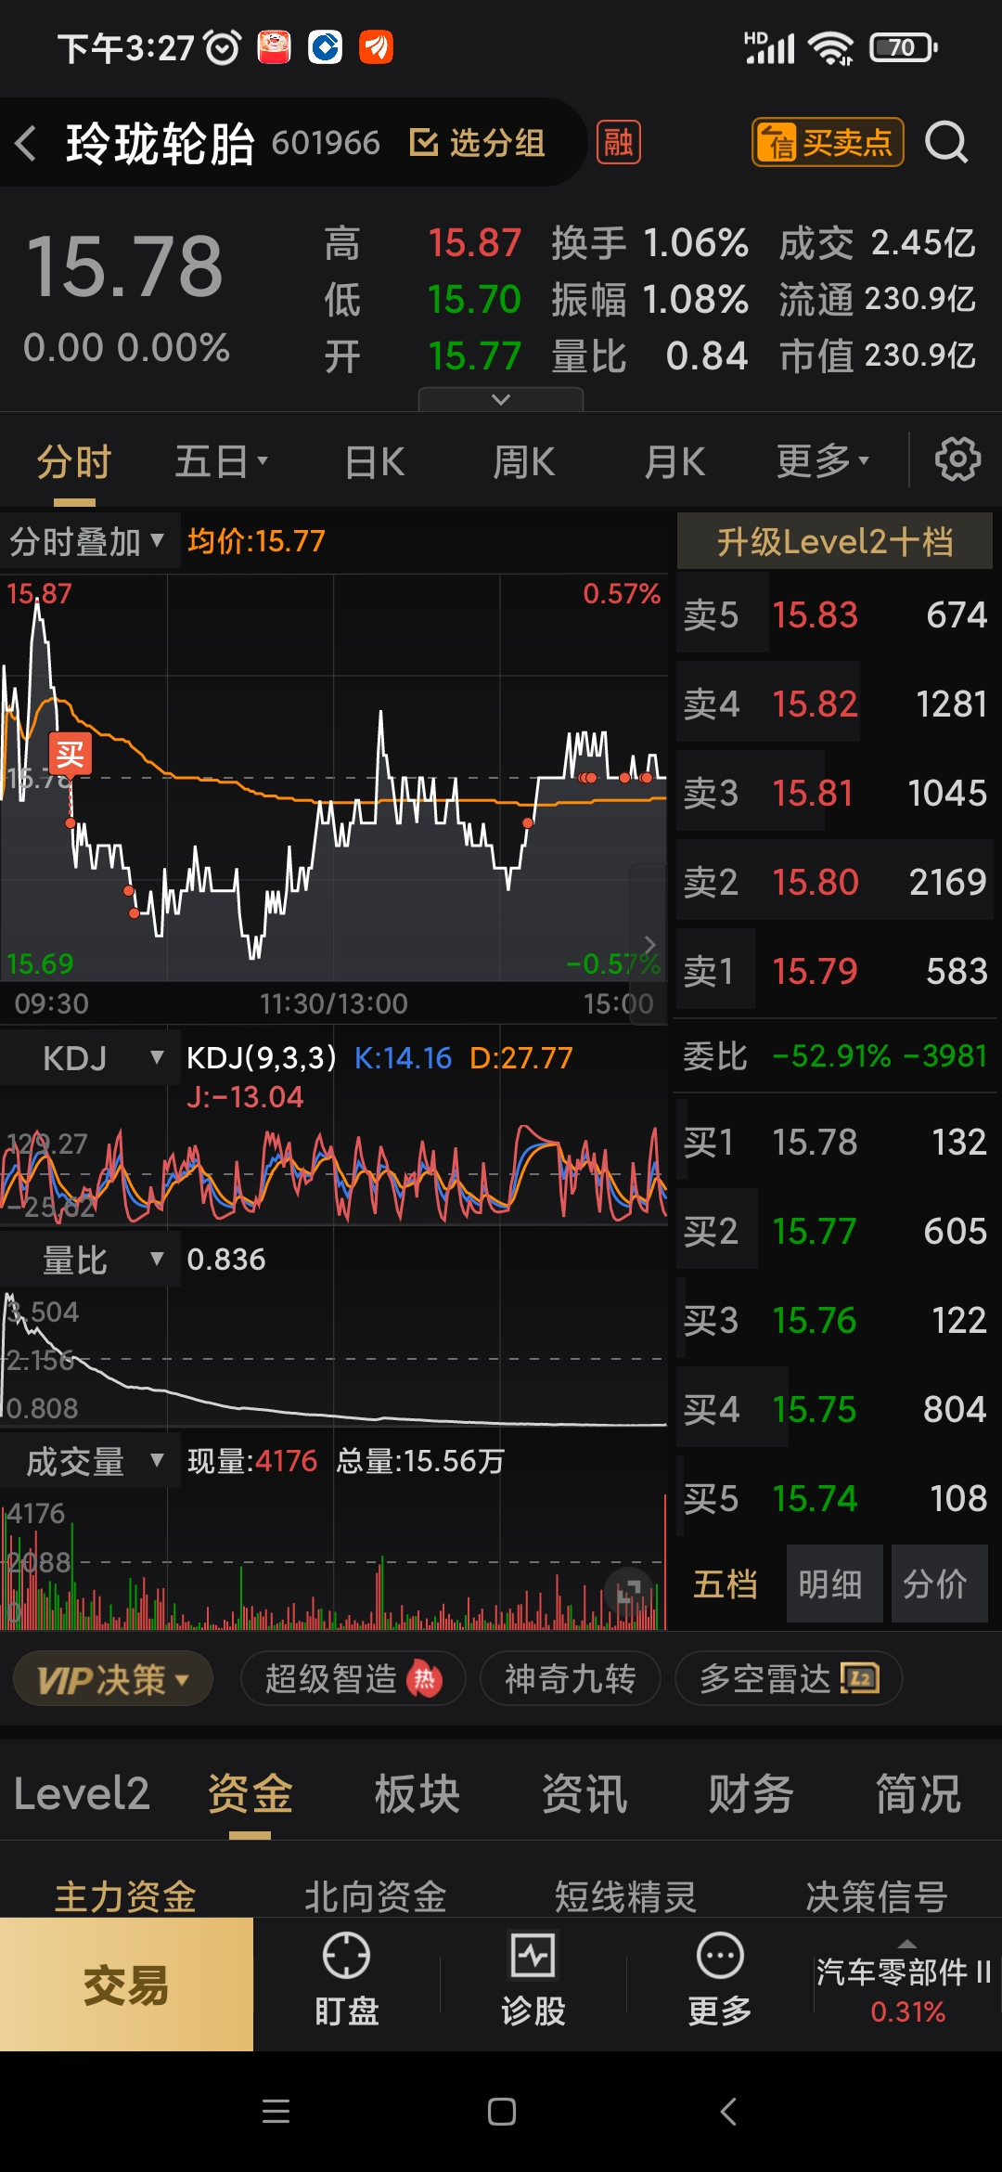
Task: Tap 均价:15.77 average price label
Action: 256,540
